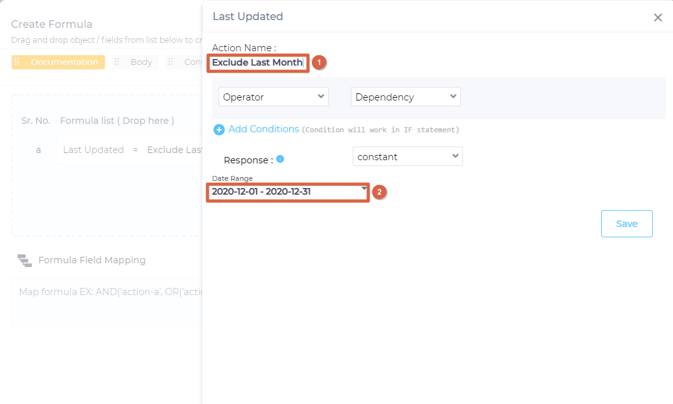Image resolution: width=673 pixels, height=404 pixels.
Task: Click the drag handle before Body
Action: (x=117, y=62)
